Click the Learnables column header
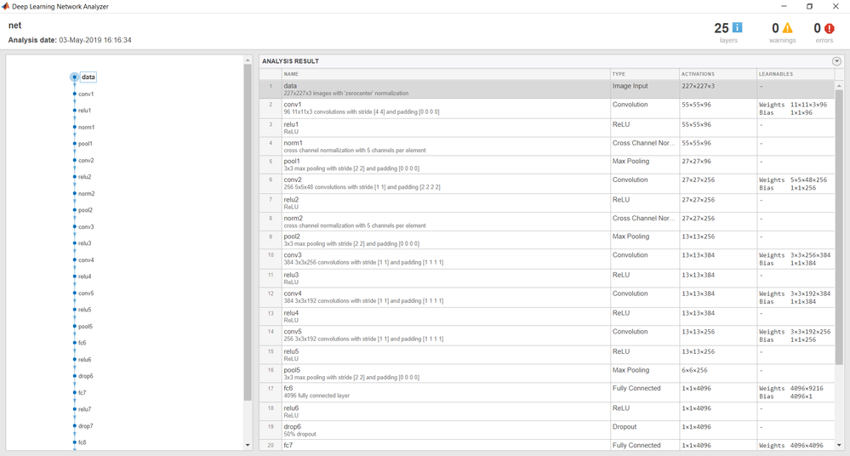 pyautogui.click(x=776, y=74)
